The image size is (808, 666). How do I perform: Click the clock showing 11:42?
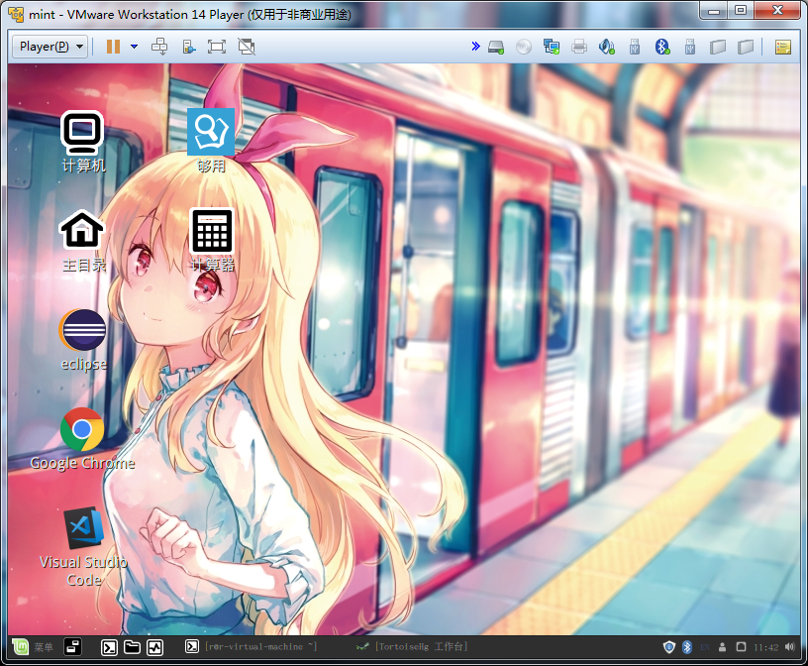point(765,647)
